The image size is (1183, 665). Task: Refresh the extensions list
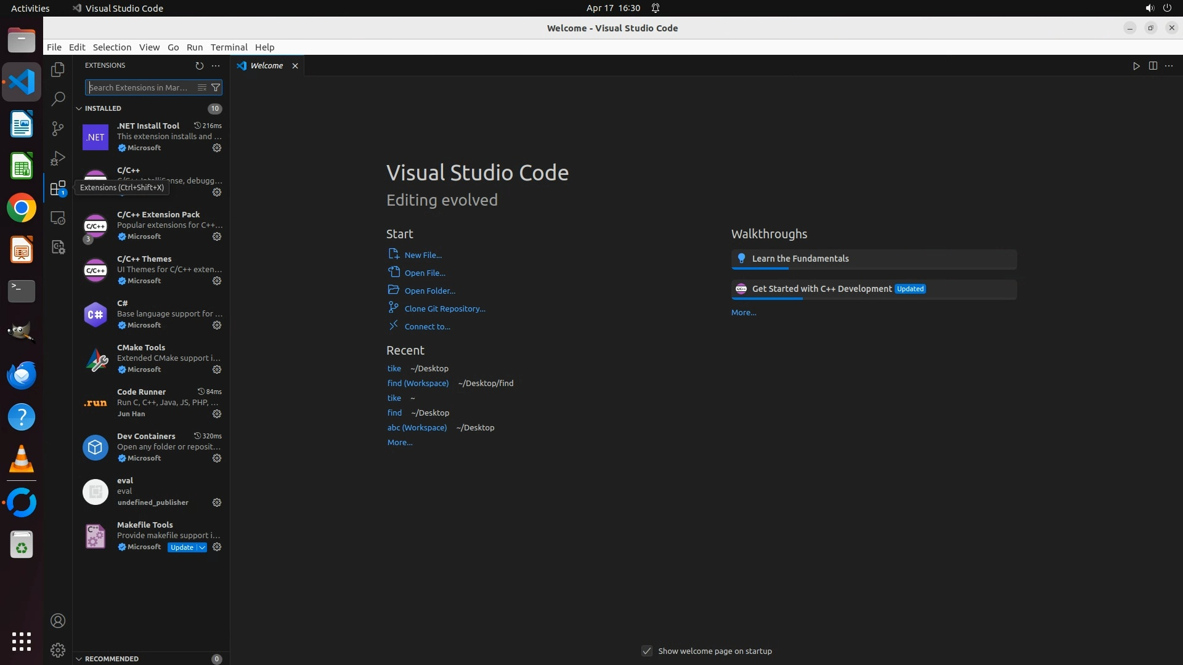pyautogui.click(x=199, y=65)
